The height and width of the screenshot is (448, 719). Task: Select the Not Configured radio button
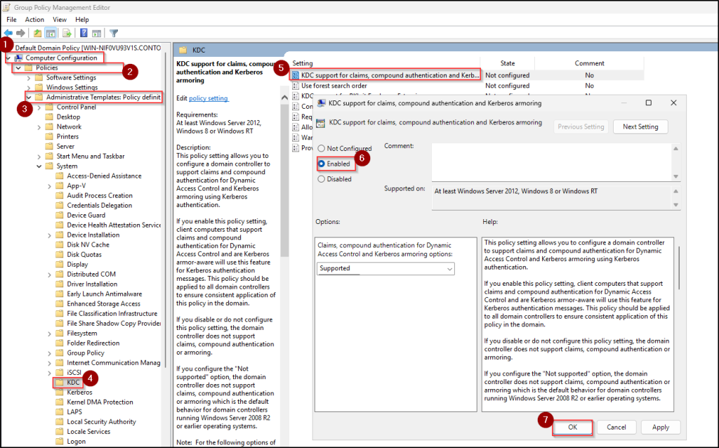tap(322, 149)
